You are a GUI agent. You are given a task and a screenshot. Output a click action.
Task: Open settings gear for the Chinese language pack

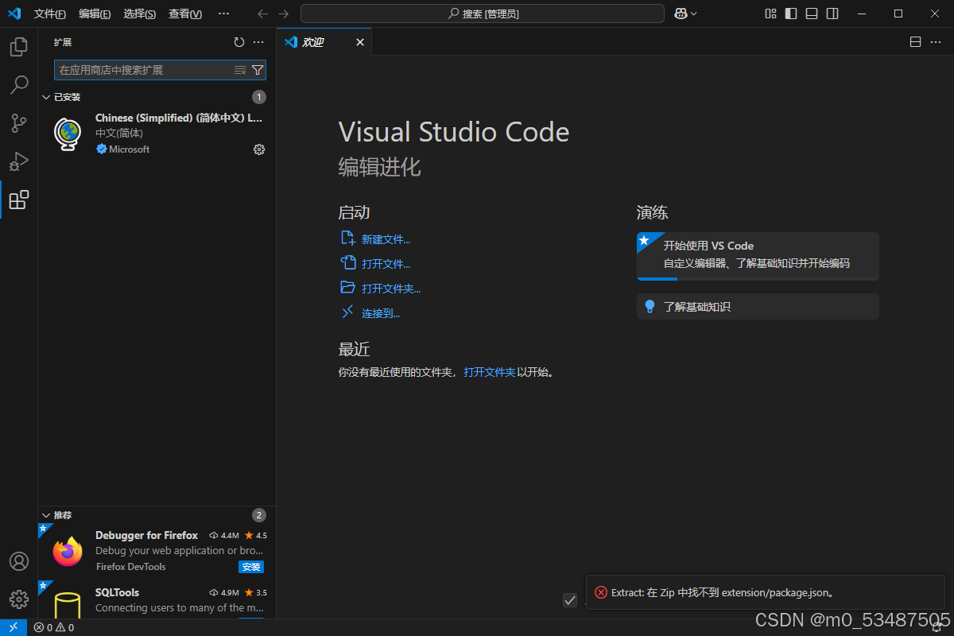click(x=258, y=149)
